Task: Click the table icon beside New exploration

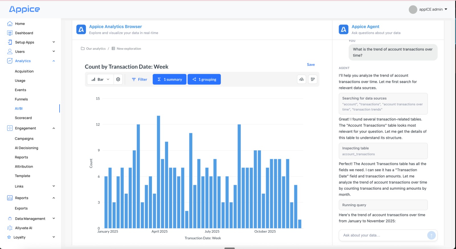Action: click(x=113, y=48)
